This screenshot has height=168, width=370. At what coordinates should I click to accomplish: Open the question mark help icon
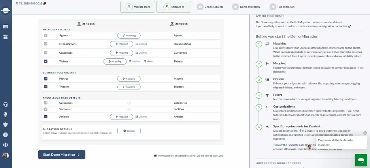pyautogui.click(x=6, y=135)
